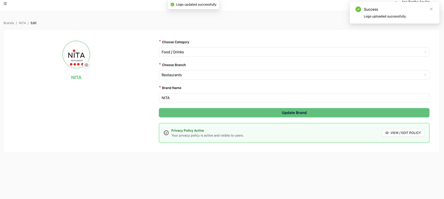Image resolution: width=444 pixels, height=199 pixels.
Task: Click green check icon in top toast
Action: 172,4
